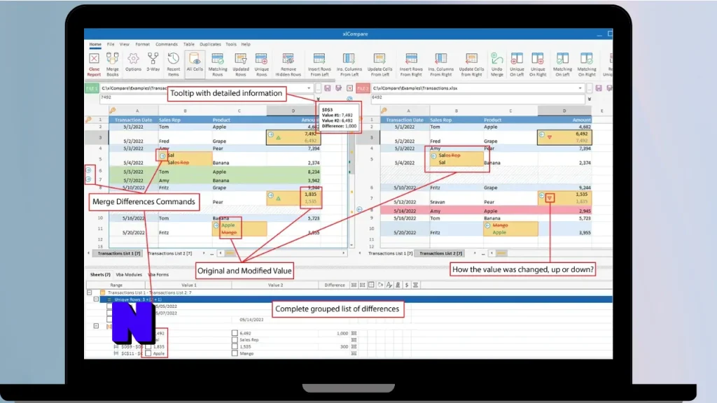Check the box next to 6,492 in Value 2

(x=235, y=333)
